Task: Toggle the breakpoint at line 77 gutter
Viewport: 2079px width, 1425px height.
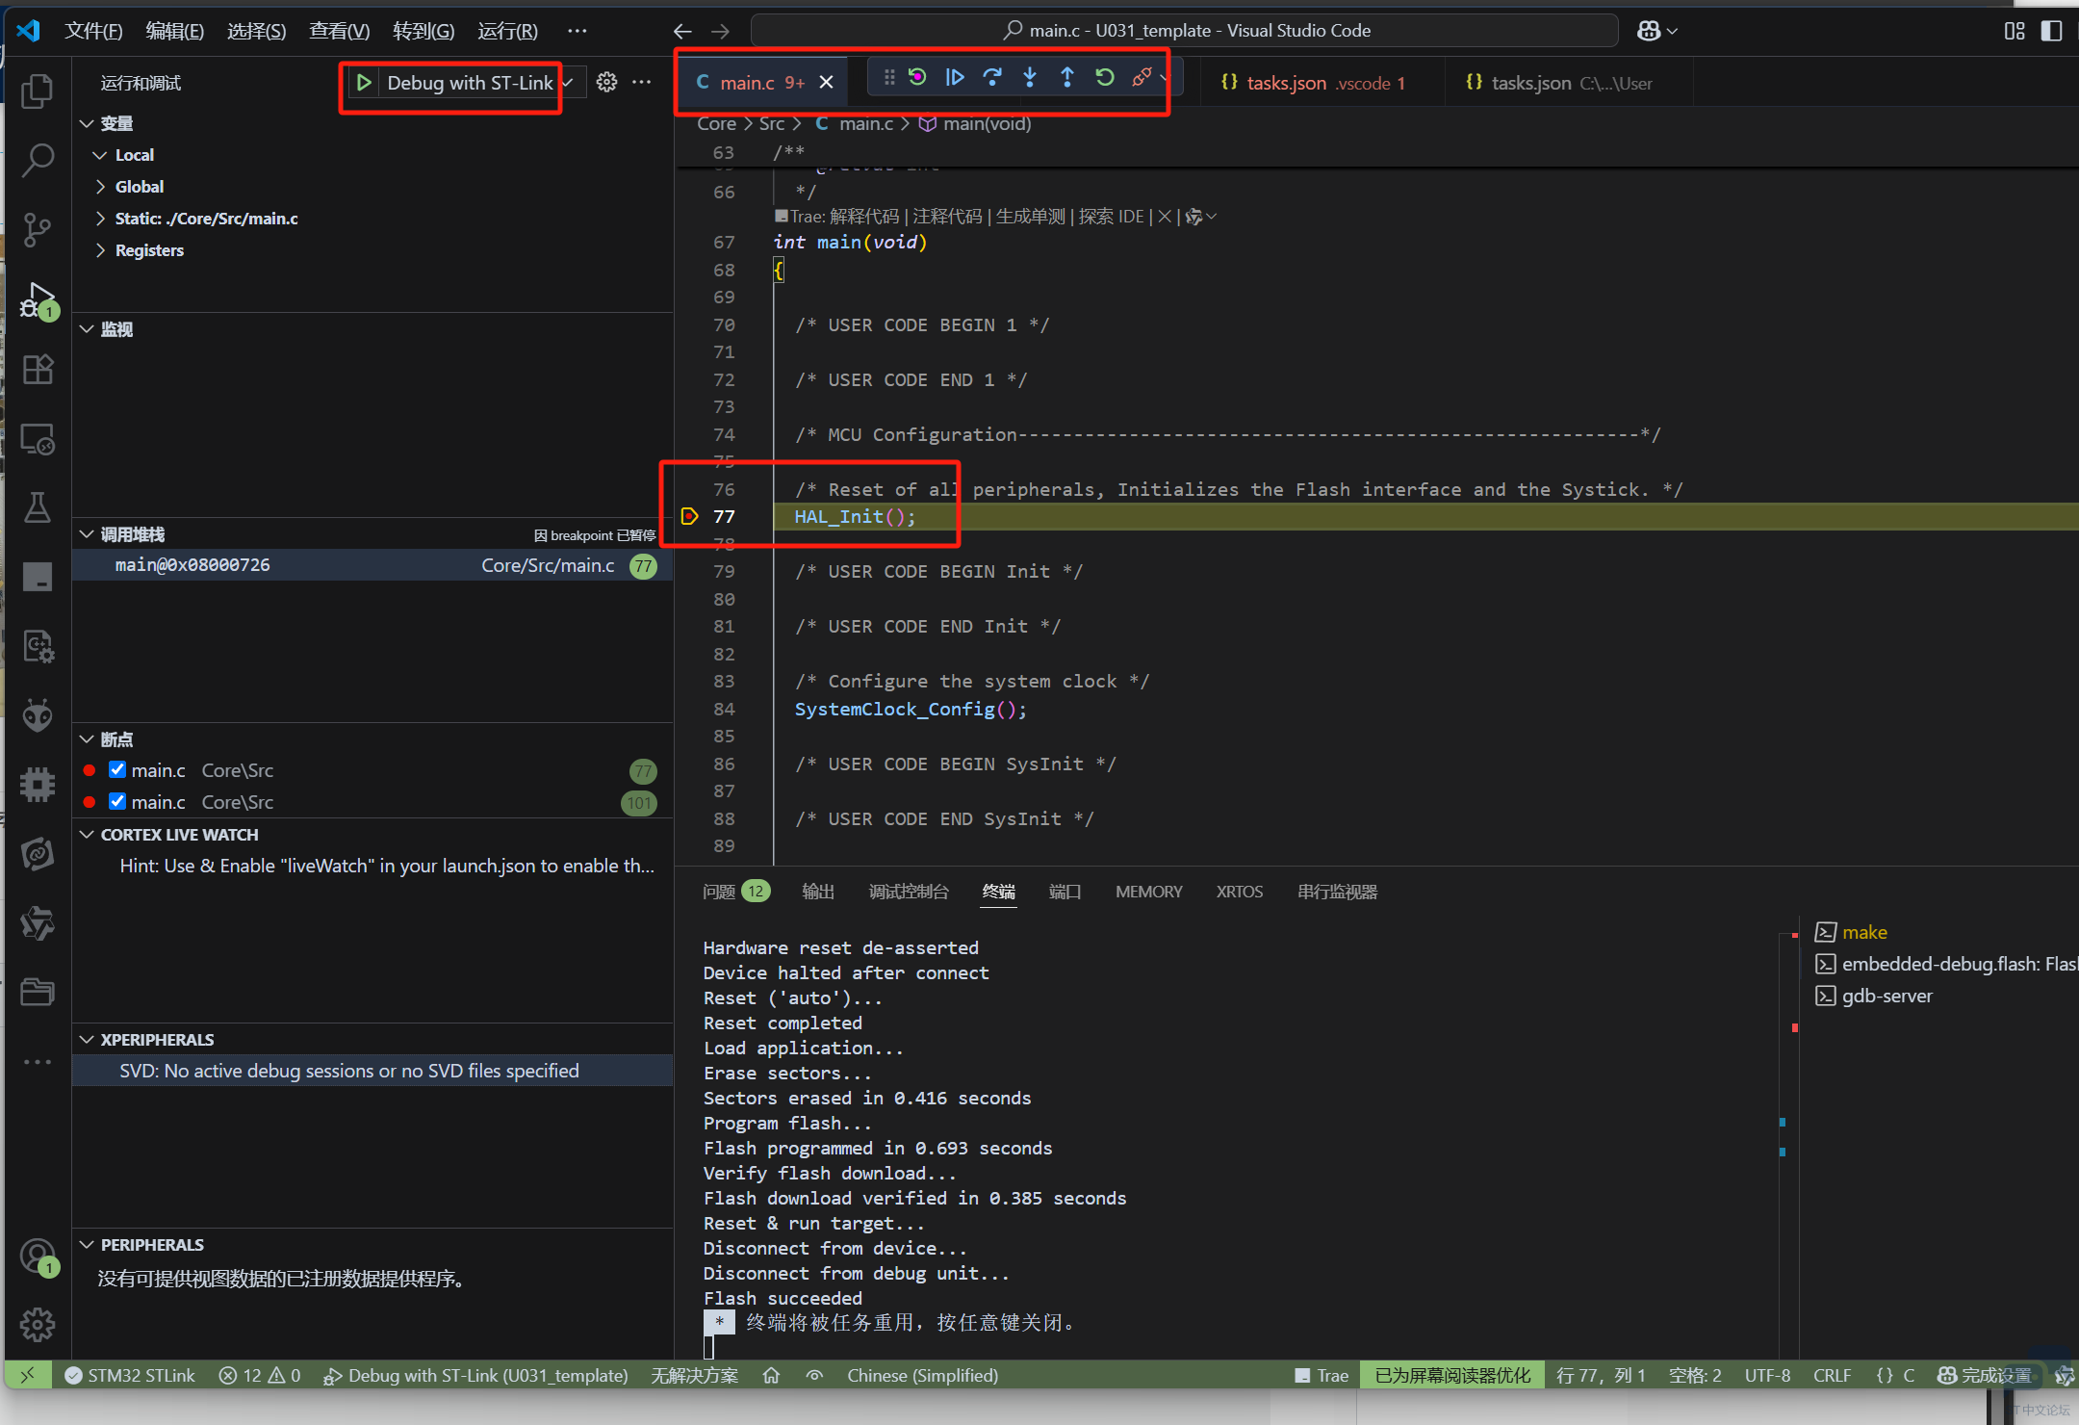Action: [689, 517]
